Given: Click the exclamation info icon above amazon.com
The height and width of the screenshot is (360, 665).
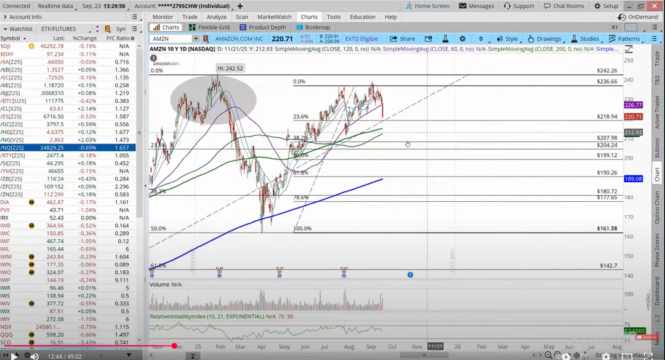Looking at the screenshot, I should (153, 58).
